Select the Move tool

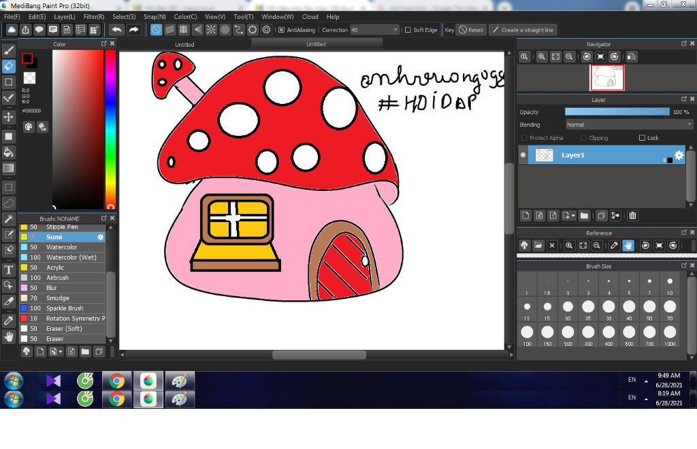pyautogui.click(x=8, y=117)
